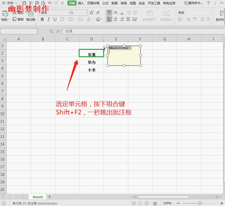Click the formula bar showing 苹果
The image size is (225, 206).
click(144, 31)
